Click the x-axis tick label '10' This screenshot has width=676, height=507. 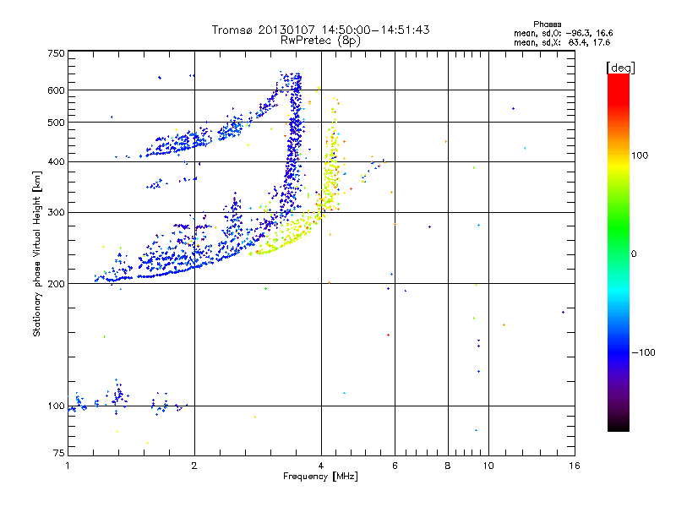pos(488,466)
